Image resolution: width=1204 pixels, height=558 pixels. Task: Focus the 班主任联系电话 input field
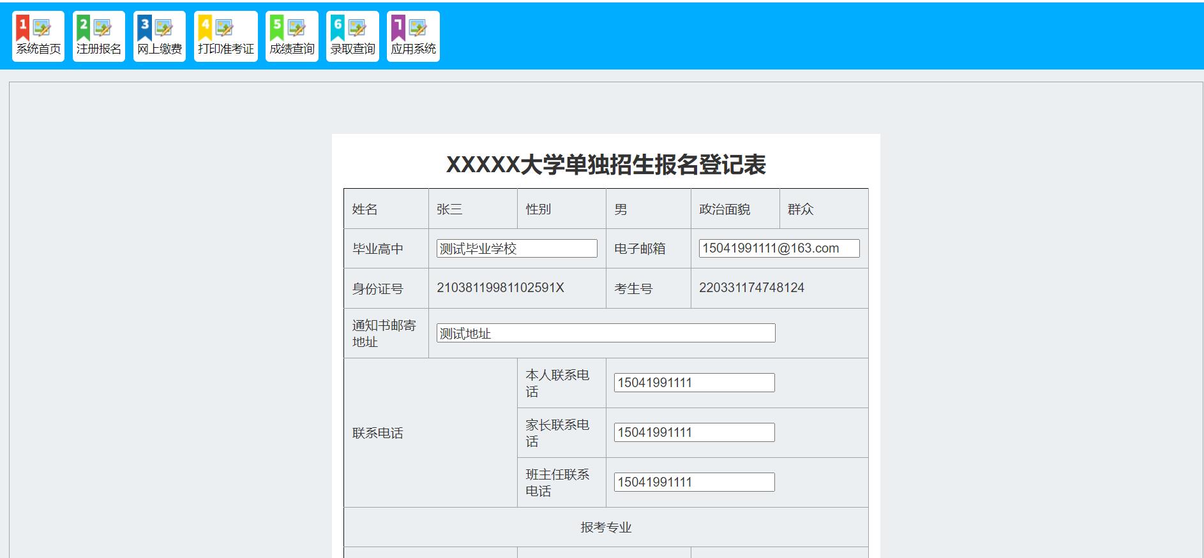(695, 482)
